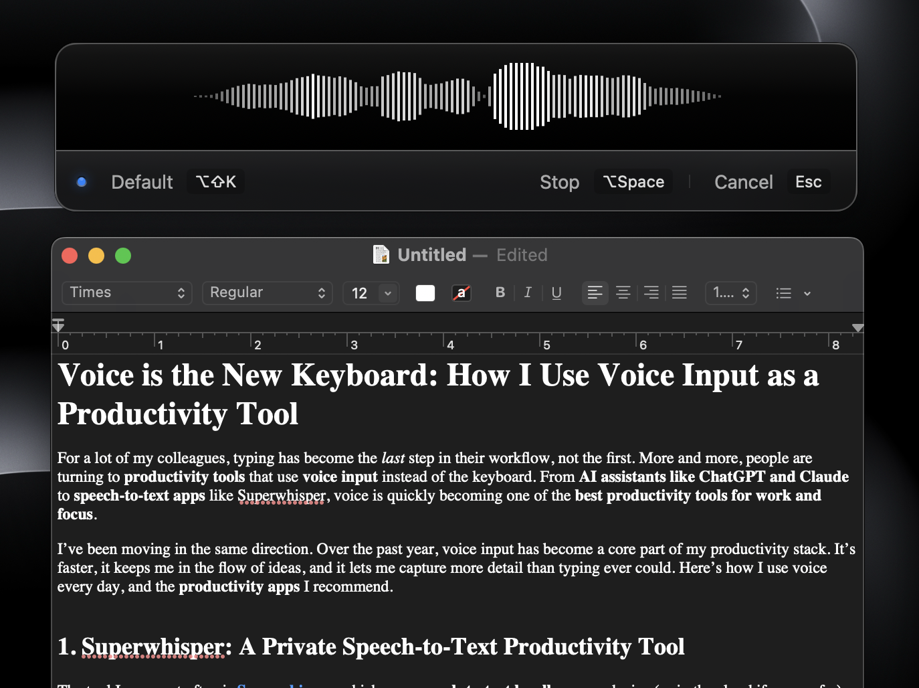This screenshot has width=919, height=688.
Task: Open the Regular font style selector
Action: point(267,292)
